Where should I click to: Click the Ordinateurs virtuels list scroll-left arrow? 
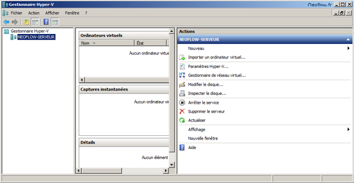[82, 80]
